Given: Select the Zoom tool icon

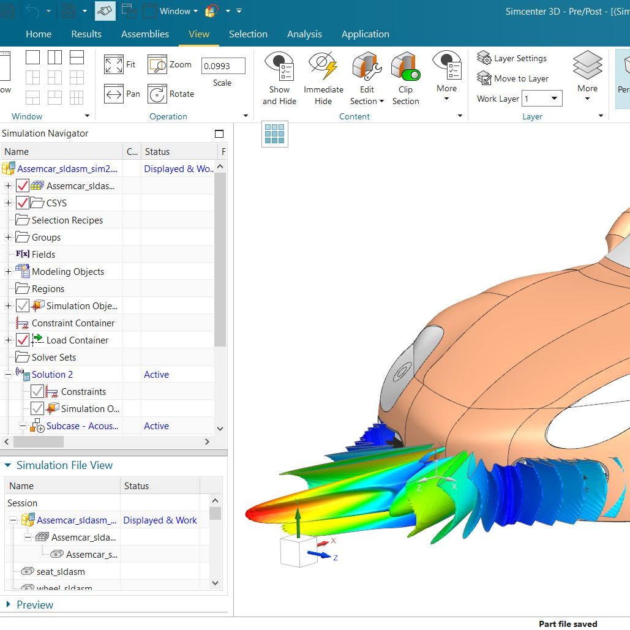Looking at the screenshot, I should [x=157, y=65].
